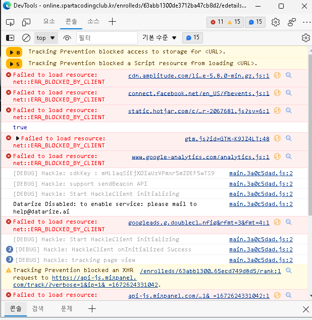Search web for hotjar error message
The width and height of the screenshot is (312, 320).
(288, 111)
